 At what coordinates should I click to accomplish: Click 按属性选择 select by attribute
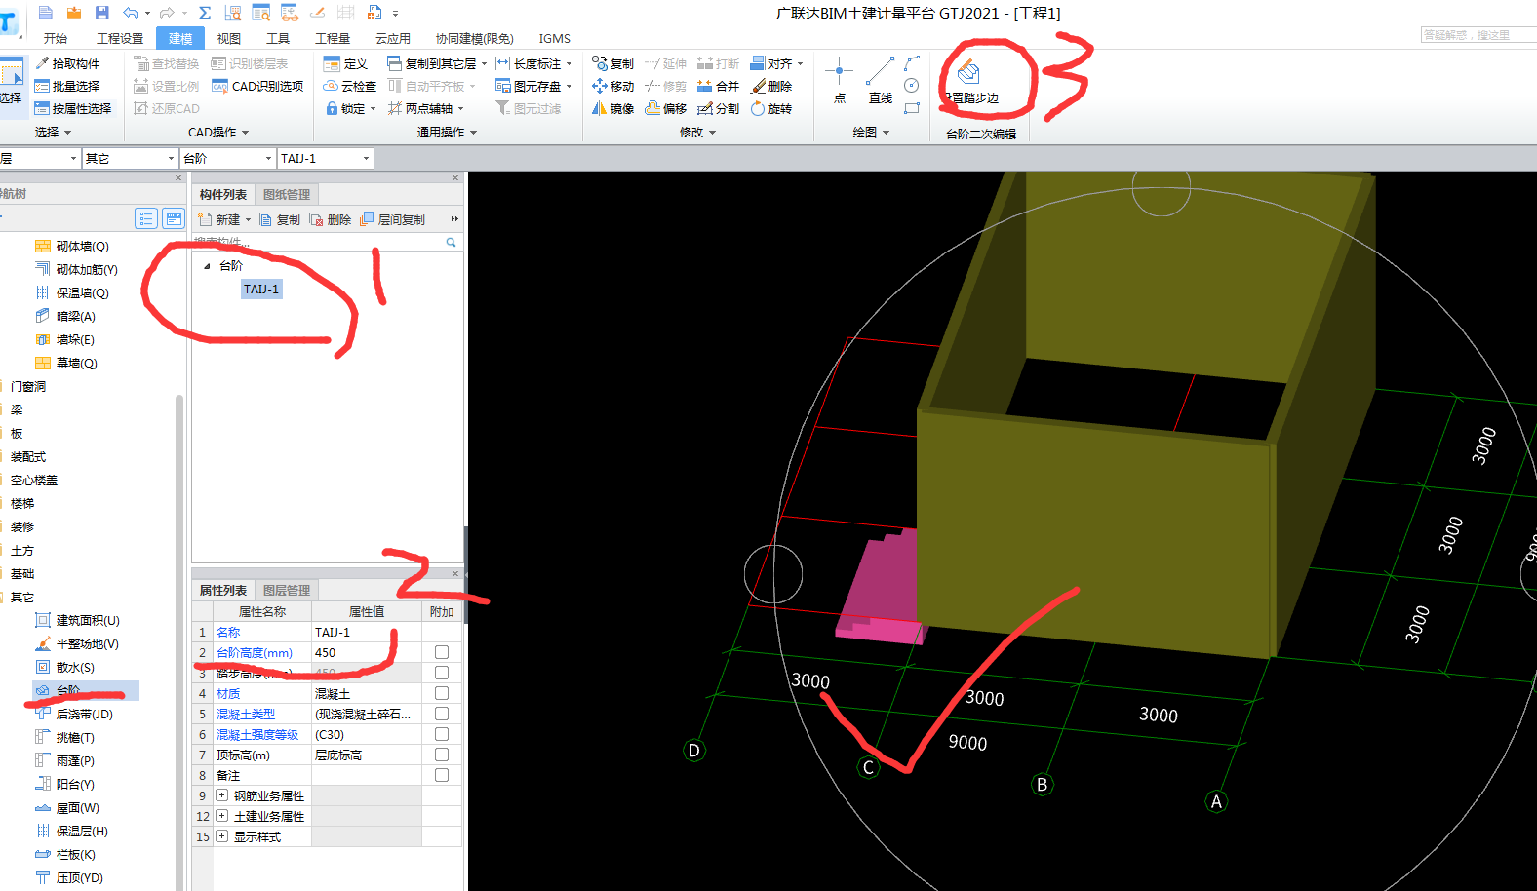tap(73, 108)
